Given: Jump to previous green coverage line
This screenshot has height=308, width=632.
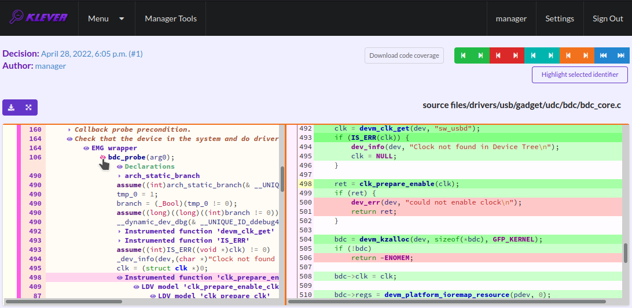Looking at the screenshot, I should click(463, 55).
